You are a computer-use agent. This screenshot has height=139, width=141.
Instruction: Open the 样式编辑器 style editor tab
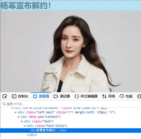pyautogui.click(x=86, y=96)
